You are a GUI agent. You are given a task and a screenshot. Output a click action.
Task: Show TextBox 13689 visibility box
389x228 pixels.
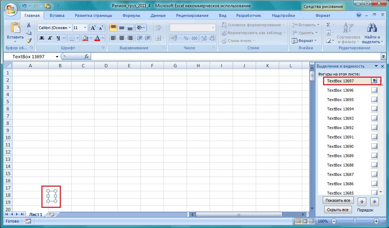tap(374, 156)
